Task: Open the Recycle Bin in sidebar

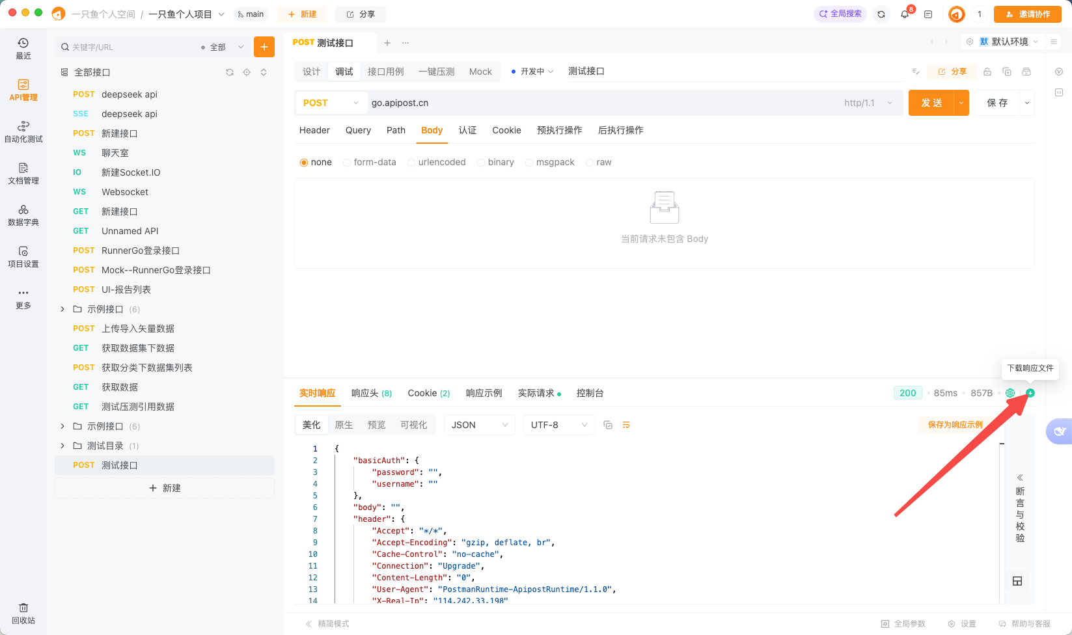Action: point(23,613)
